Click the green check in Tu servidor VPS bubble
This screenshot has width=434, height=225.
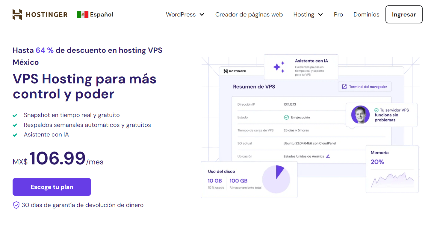tap(376, 110)
